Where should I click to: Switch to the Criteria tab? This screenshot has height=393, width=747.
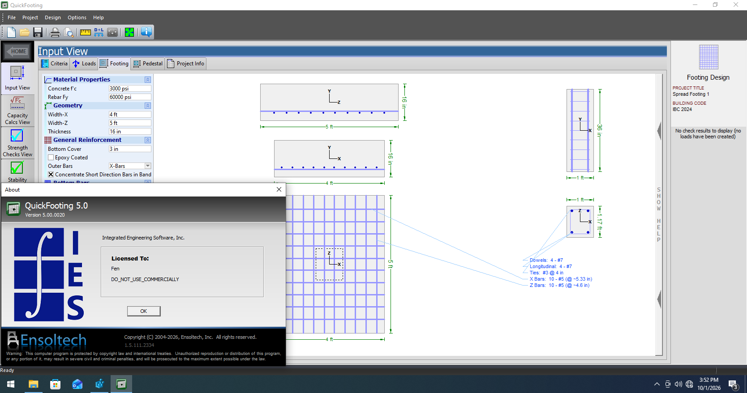54,64
